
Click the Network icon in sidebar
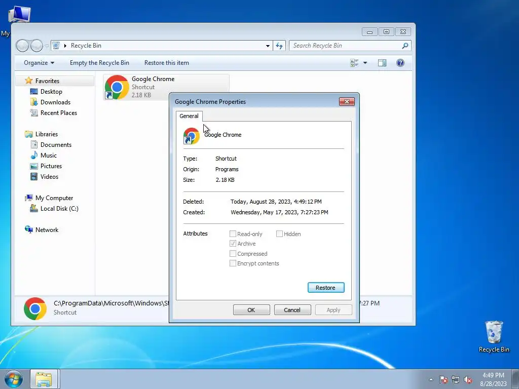click(x=29, y=229)
